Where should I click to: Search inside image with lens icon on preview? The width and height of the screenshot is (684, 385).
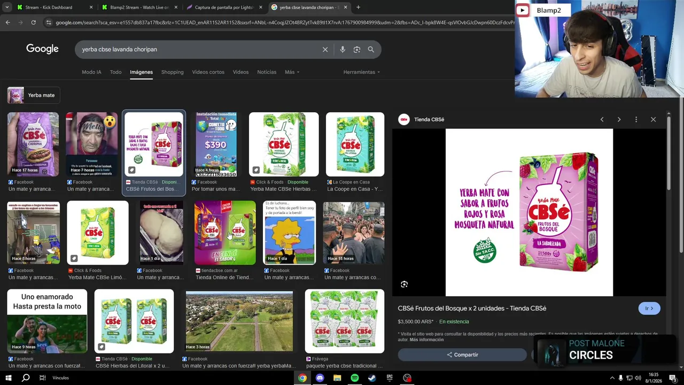404,284
